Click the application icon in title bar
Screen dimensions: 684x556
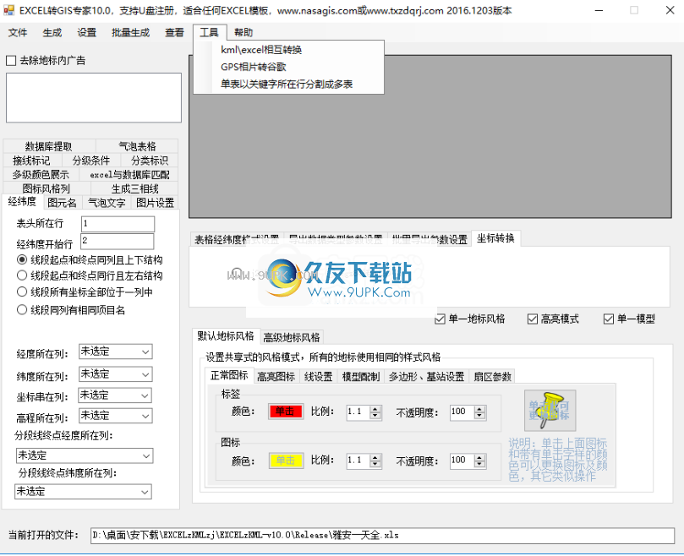pyautogui.click(x=8, y=10)
